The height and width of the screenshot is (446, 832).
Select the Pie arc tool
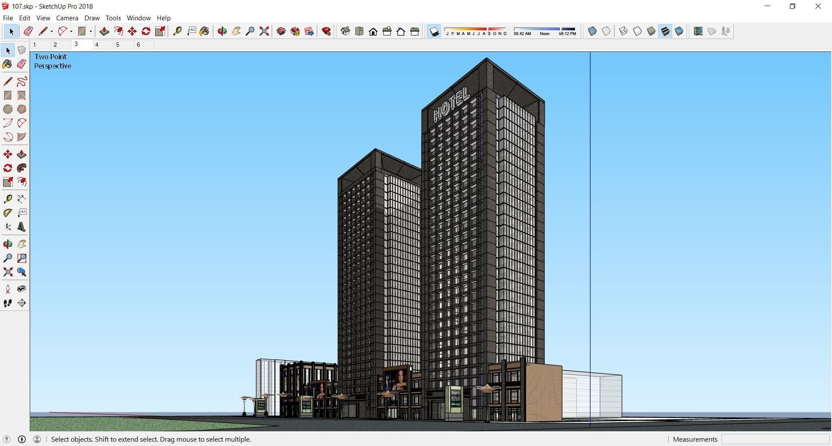point(22,137)
